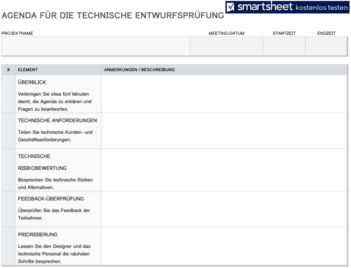This screenshot has height=268, width=351.
Task: Click text 'Besprechen Sie technische Risiken'
Action: tap(55, 180)
